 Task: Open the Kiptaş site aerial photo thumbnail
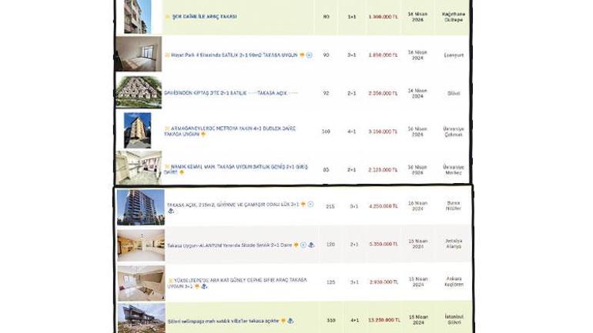139,92
